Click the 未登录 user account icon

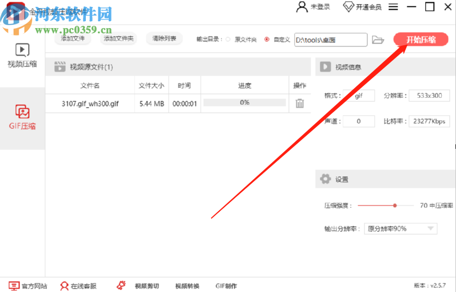pyautogui.click(x=302, y=7)
